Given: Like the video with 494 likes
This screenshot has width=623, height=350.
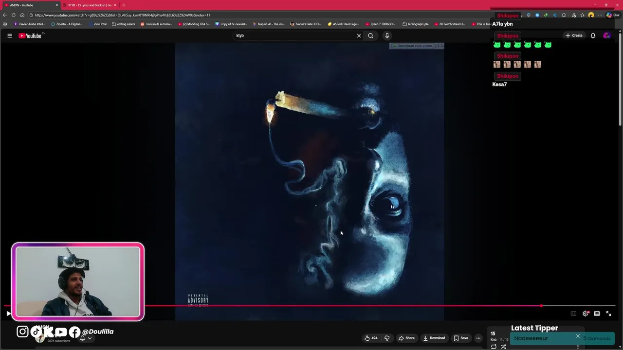Looking at the screenshot, I should 371,338.
